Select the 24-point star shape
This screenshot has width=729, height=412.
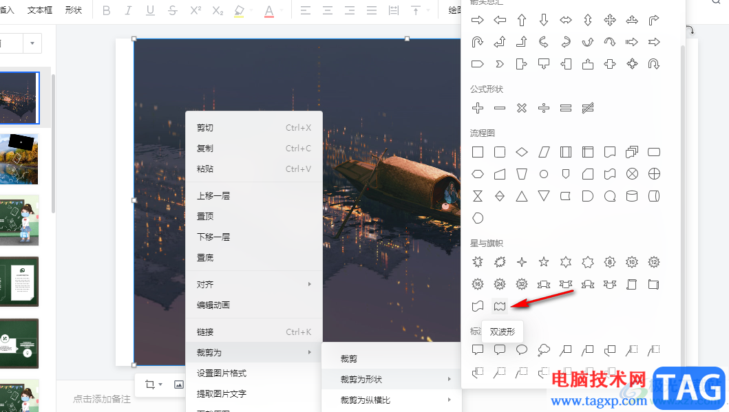[x=499, y=284]
